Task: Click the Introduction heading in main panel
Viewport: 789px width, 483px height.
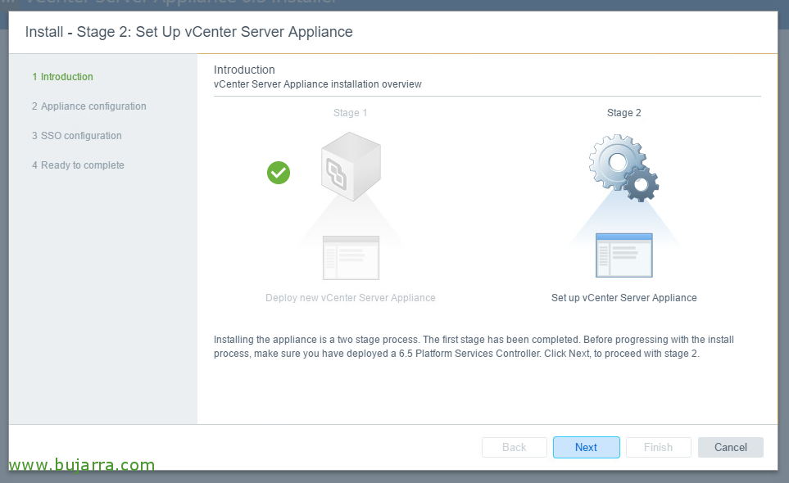Action: click(x=244, y=70)
